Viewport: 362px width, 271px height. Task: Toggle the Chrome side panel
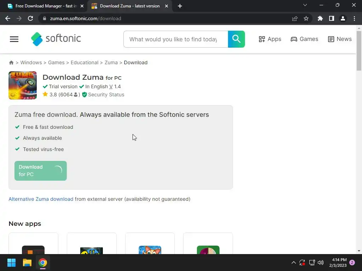332,18
